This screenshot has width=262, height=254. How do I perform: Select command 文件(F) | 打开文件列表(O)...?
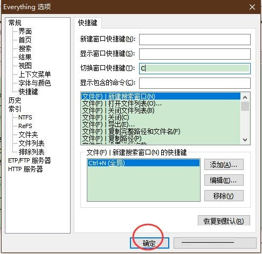point(161,103)
